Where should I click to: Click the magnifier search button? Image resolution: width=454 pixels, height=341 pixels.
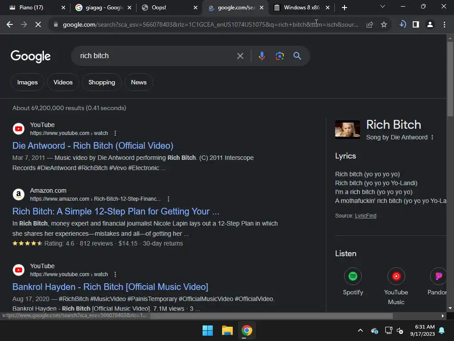(297, 56)
